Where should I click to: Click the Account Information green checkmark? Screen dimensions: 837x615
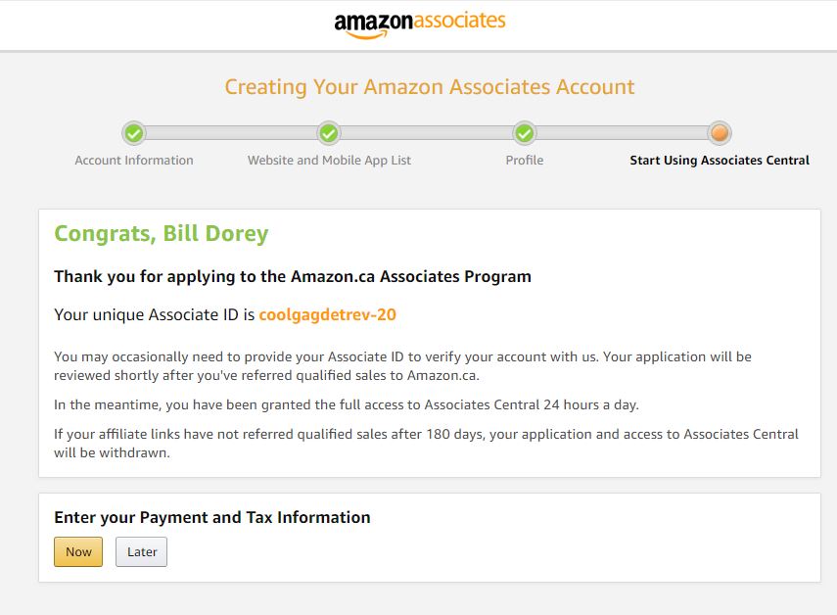(x=134, y=133)
